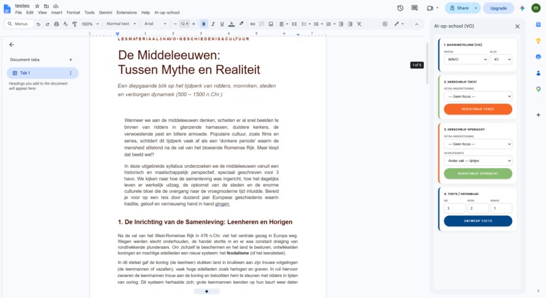Open line and paragraph spacing
Viewport: 546px width, 298px height.
pyautogui.click(x=294, y=24)
